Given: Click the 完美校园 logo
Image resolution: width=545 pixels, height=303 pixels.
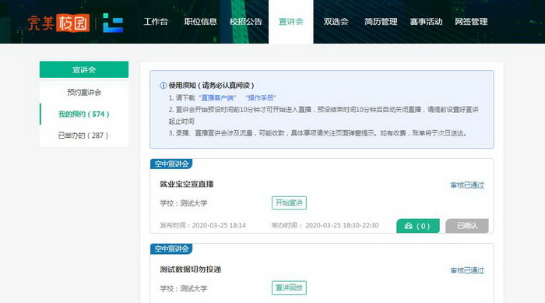Looking at the screenshot, I should point(58,23).
